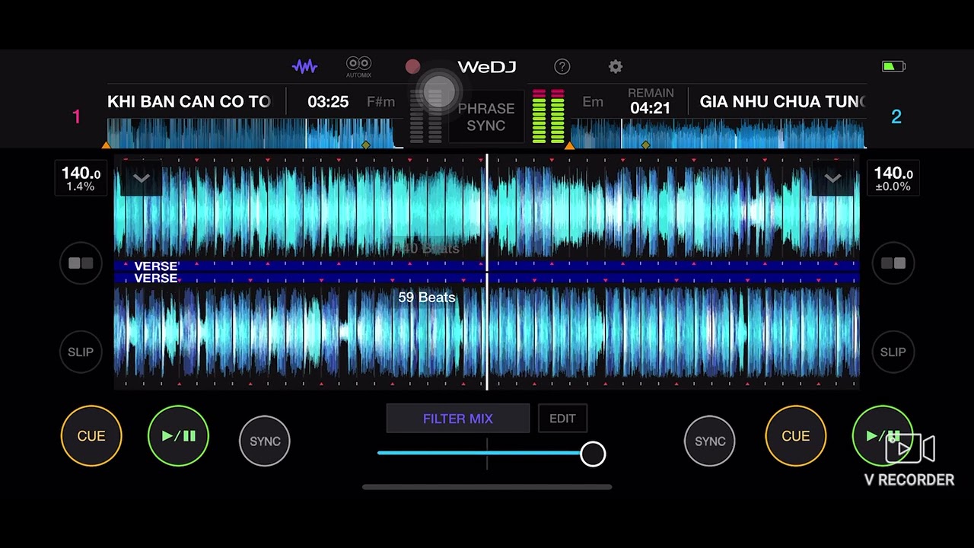Image resolution: width=974 pixels, height=548 pixels.
Task: Open the Automix feature
Action: click(358, 67)
